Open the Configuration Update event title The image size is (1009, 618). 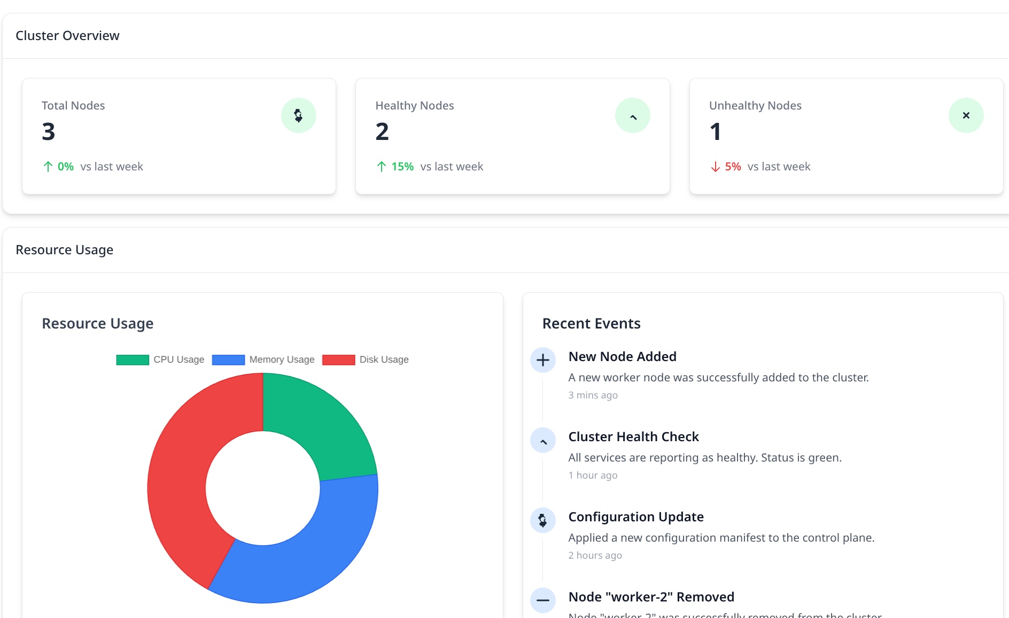635,517
